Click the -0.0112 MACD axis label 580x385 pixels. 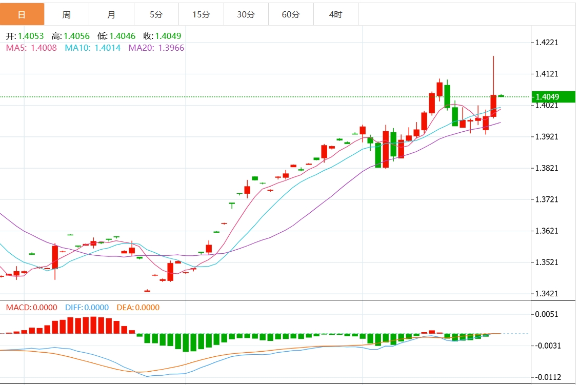click(x=548, y=377)
